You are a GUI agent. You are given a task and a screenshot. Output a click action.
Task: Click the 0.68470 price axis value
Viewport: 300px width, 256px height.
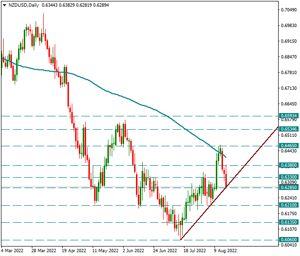[289, 57]
